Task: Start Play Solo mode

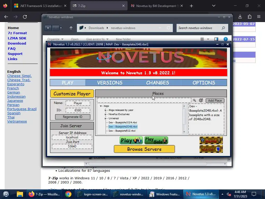Action: click(156, 140)
